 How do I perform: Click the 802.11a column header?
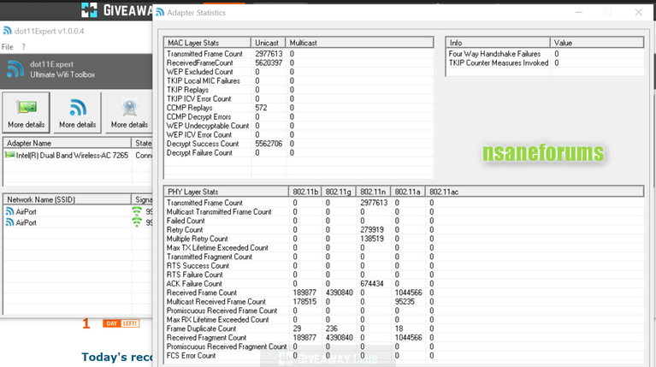click(x=407, y=192)
